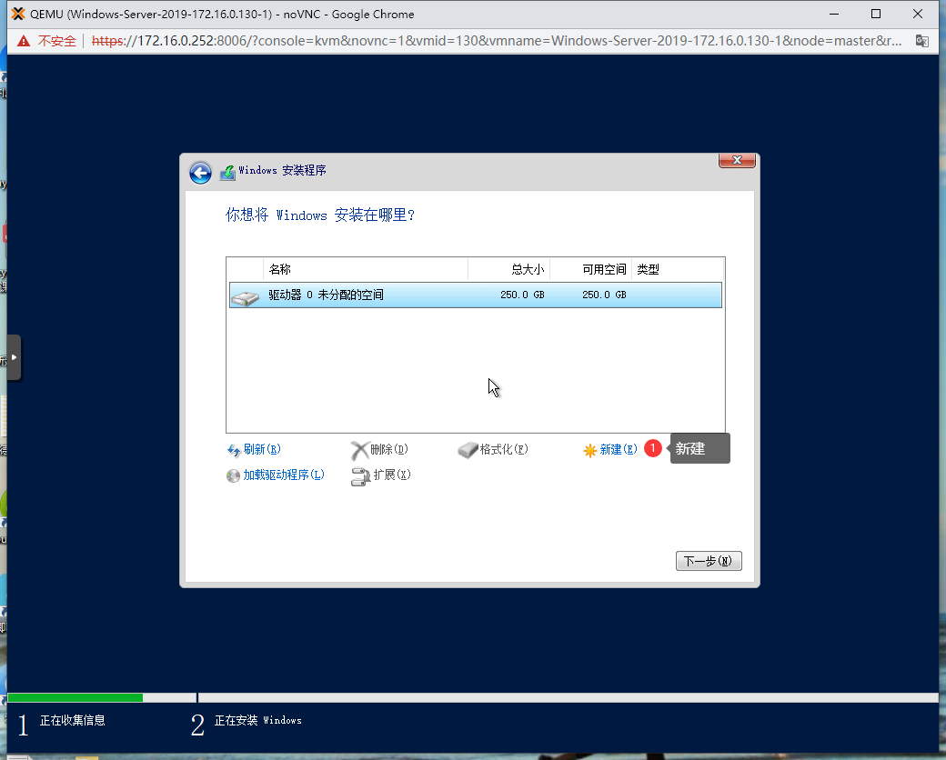Click the 删除(D) delete option
Viewport: 946px width, 760px height.
point(389,449)
